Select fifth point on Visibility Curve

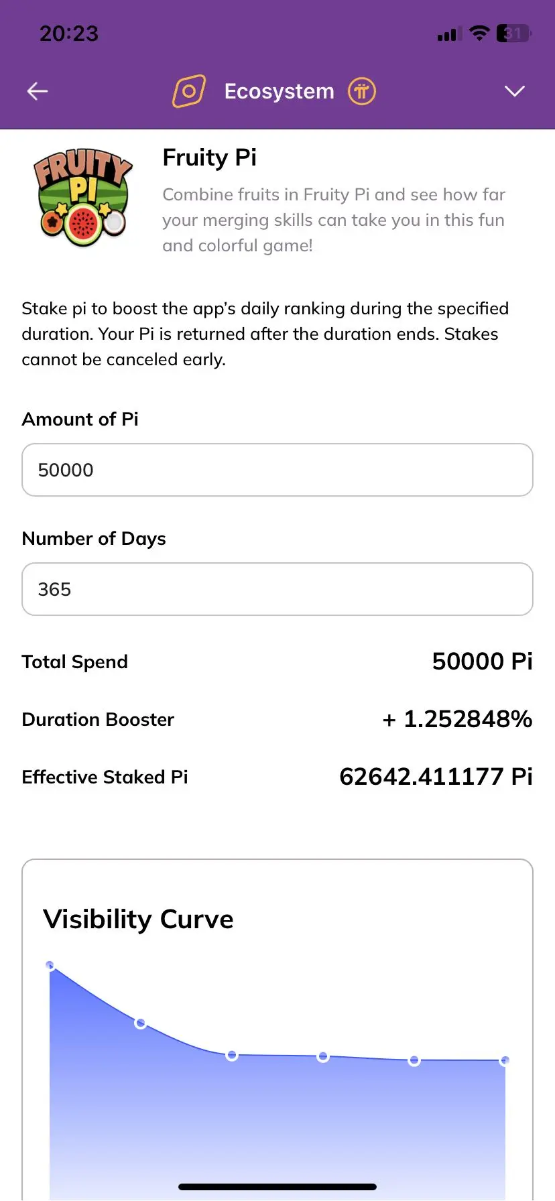[x=414, y=1061]
